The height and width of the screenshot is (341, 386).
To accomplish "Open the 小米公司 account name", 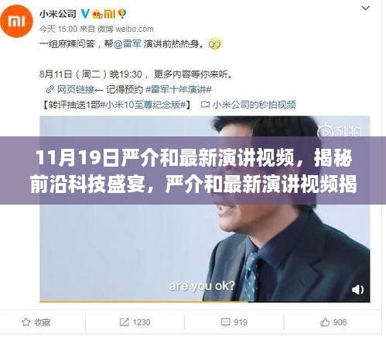I will coord(58,14).
